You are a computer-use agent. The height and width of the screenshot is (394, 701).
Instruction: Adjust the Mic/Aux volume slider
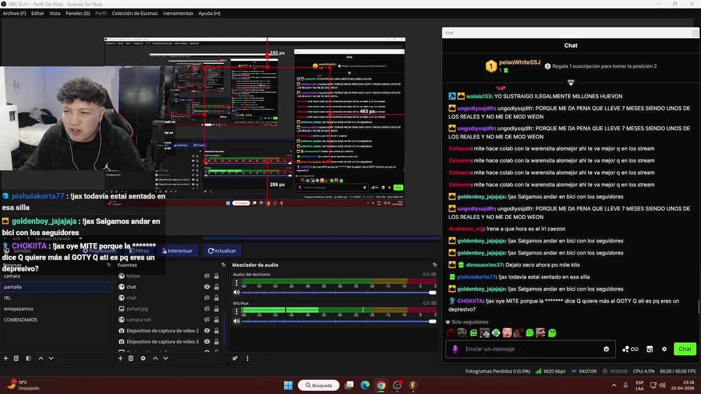click(338, 321)
